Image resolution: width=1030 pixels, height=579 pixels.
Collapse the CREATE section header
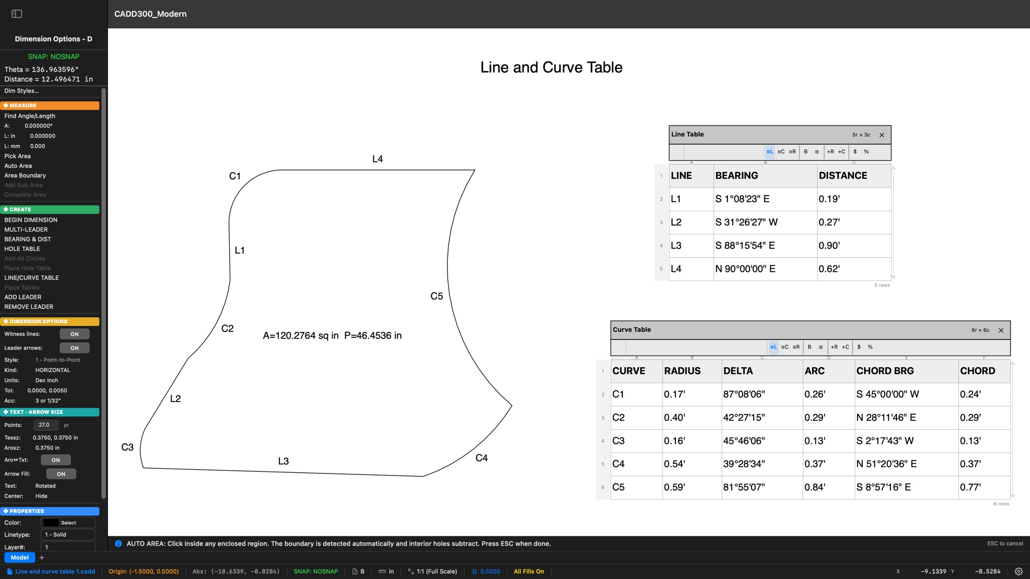pos(50,210)
